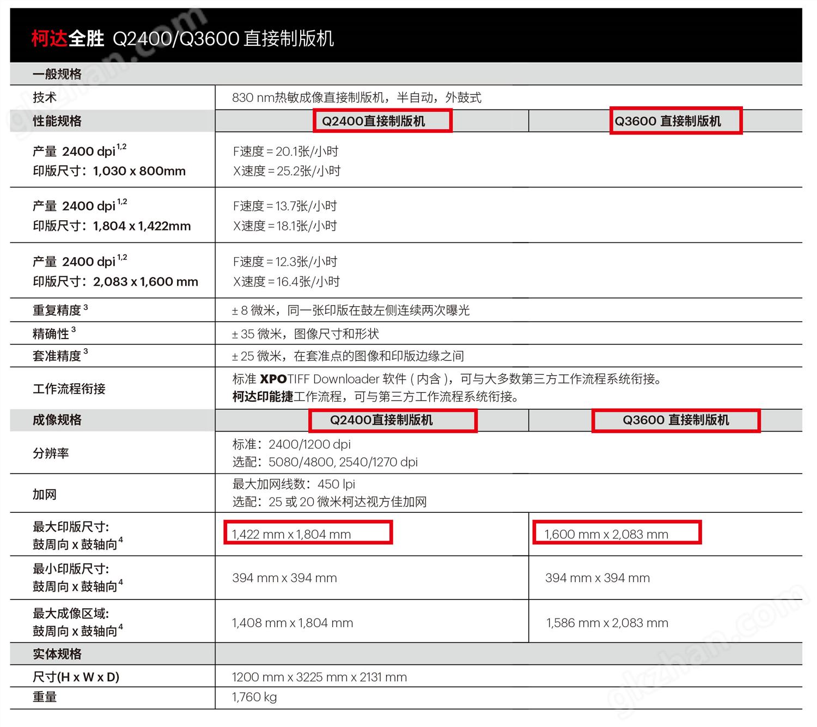Click the 最大印版尺寸 row label
Viewport: 817px width, 727px height.
(78, 535)
